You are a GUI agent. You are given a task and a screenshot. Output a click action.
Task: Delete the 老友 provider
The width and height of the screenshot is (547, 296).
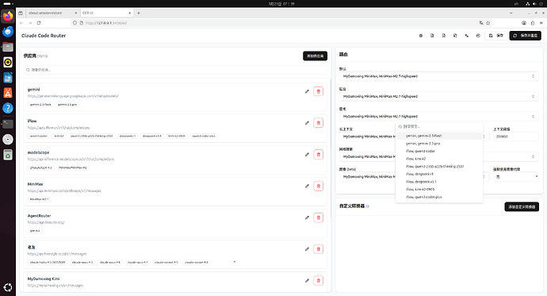(318, 249)
